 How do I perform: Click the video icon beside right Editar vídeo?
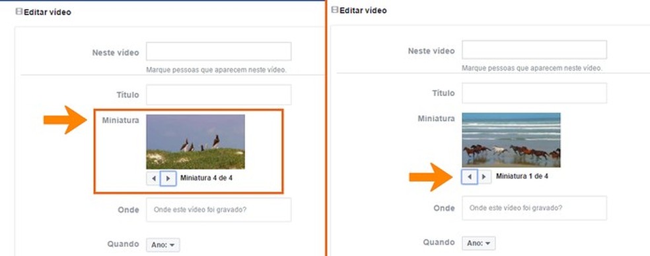tap(335, 10)
